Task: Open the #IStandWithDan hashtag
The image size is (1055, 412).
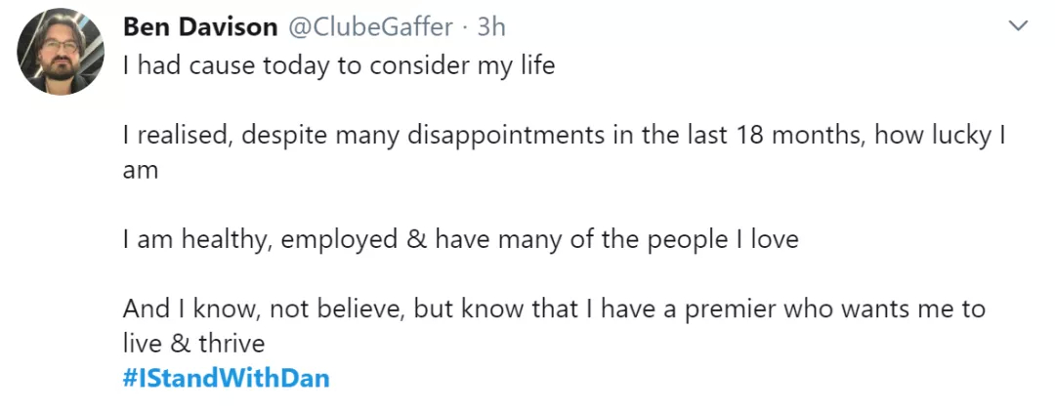Action: coord(226,379)
